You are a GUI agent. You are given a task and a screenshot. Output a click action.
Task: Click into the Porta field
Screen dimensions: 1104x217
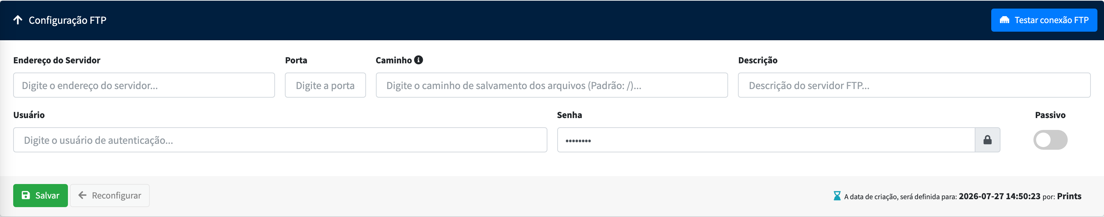tap(325, 85)
